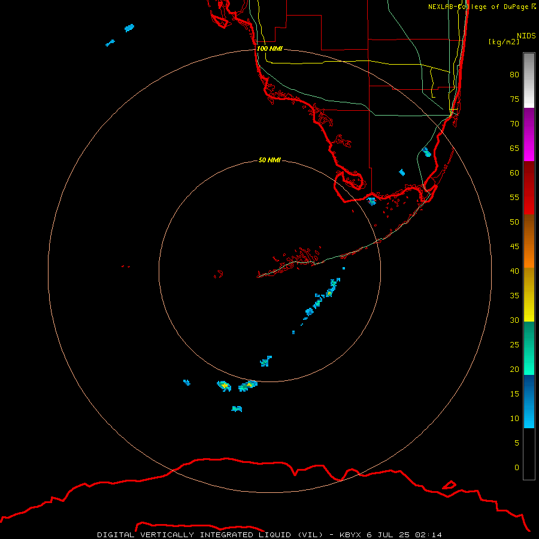Viewport: 539px width, 539px height.
Task: Click the 5 value on the scale
Action: (517, 443)
